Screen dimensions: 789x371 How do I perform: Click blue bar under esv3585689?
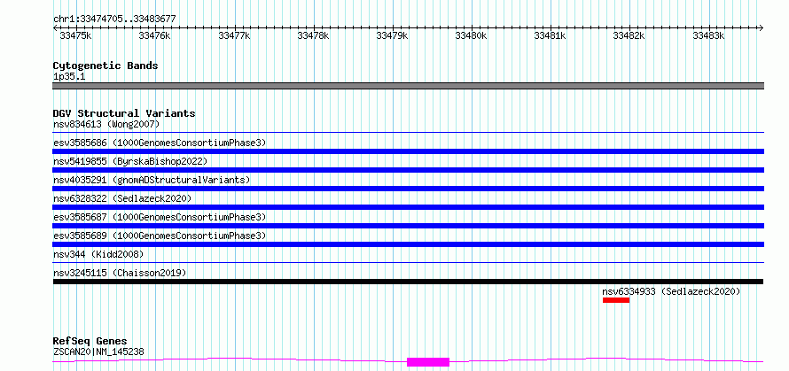408,244
